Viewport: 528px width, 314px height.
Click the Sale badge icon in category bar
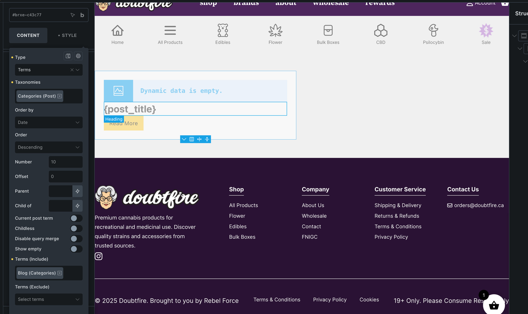coord(486,30)
